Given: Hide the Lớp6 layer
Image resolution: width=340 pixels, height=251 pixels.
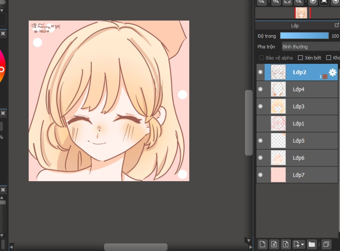Looking at the screenshot, I should point(260,158).
